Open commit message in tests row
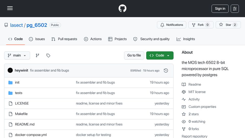 95,93
